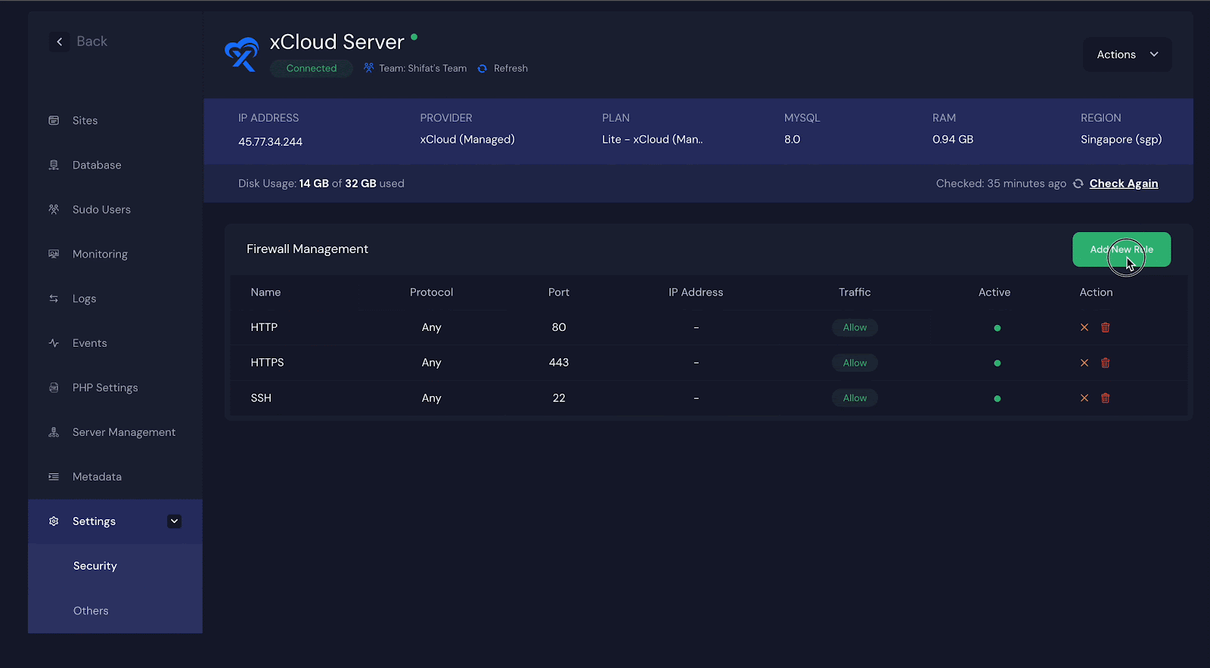The image size is (1210, 668).
Task: Click the Server Management sidebar icon
Action: [54, 432]
